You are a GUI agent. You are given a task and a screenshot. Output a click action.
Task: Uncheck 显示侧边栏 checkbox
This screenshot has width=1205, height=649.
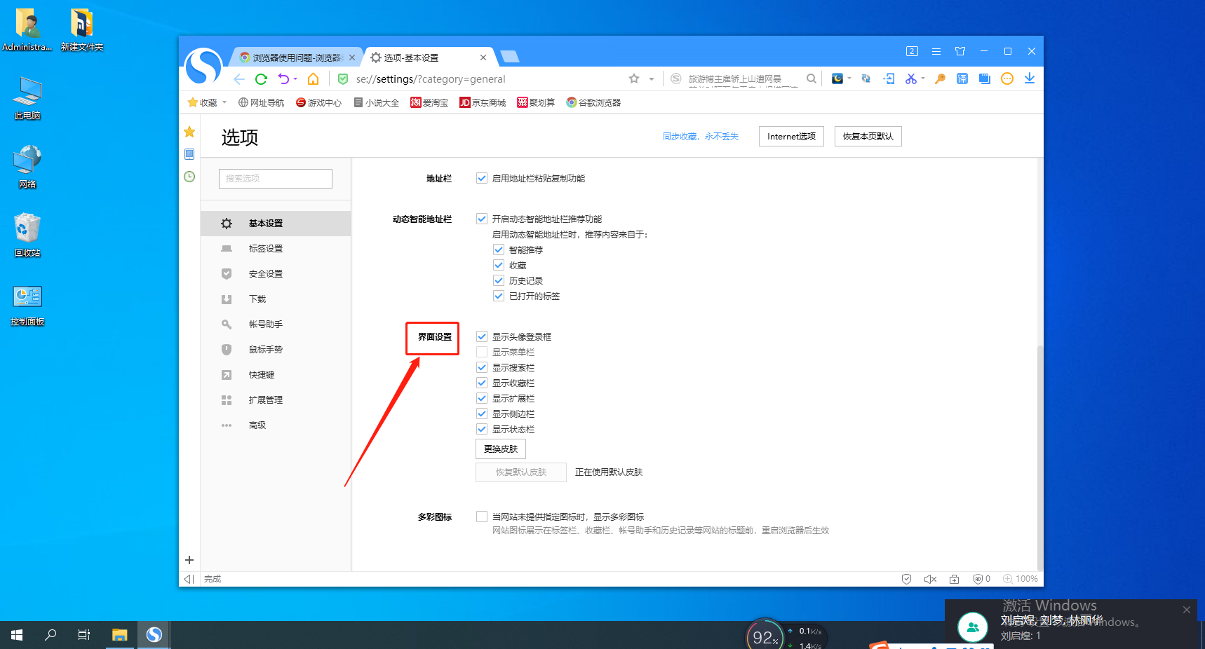pos(482,414)
